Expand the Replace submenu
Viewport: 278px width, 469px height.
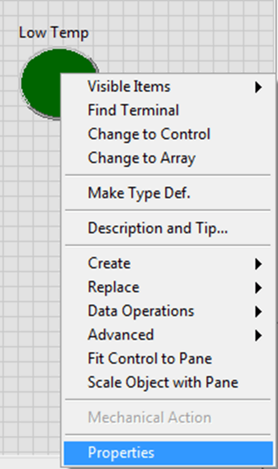[x=258, y=287]
